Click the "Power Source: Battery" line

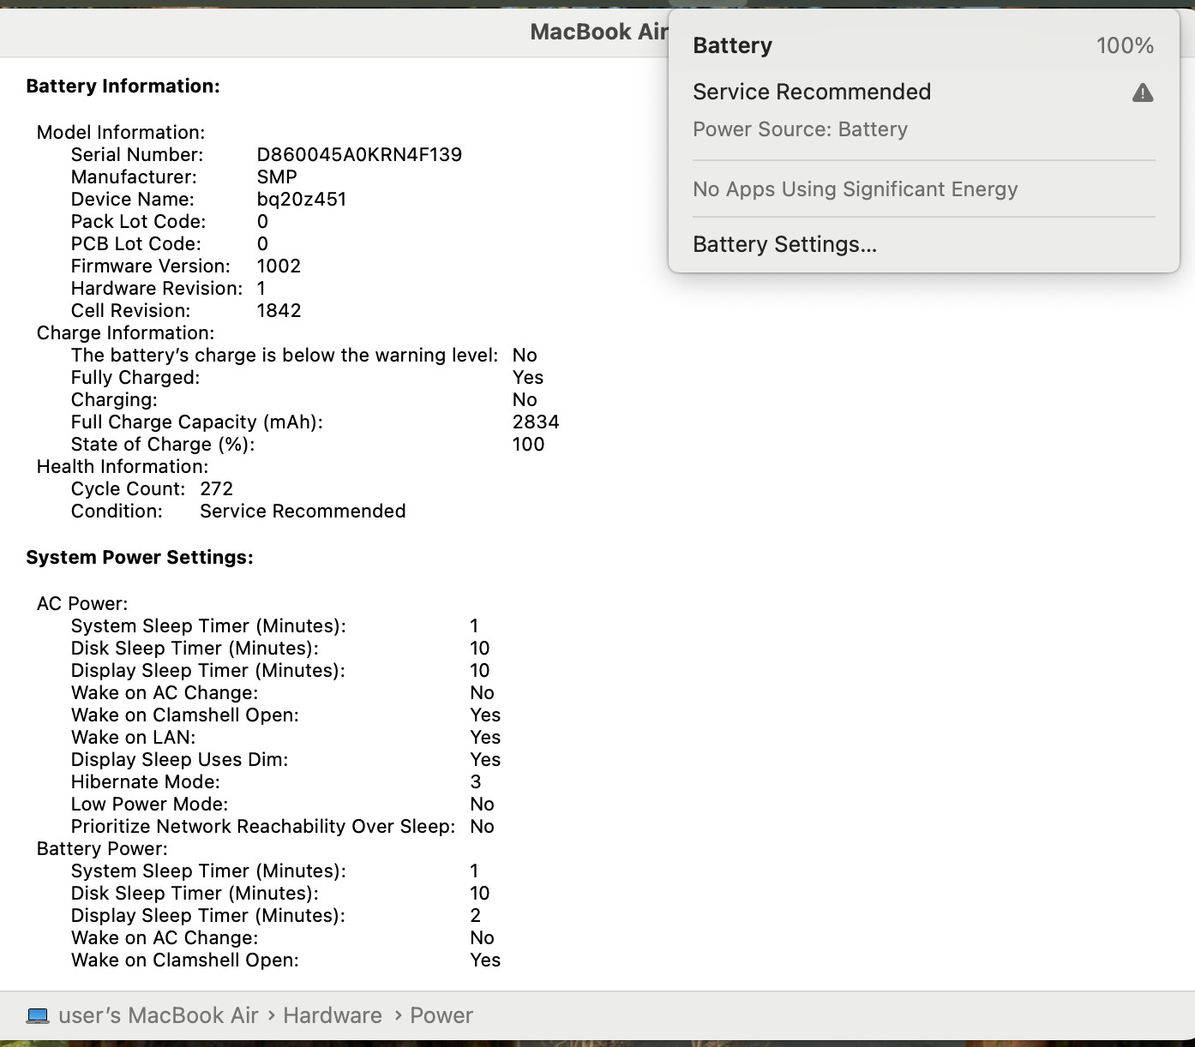pyautogui.click(x=800, y=129)
